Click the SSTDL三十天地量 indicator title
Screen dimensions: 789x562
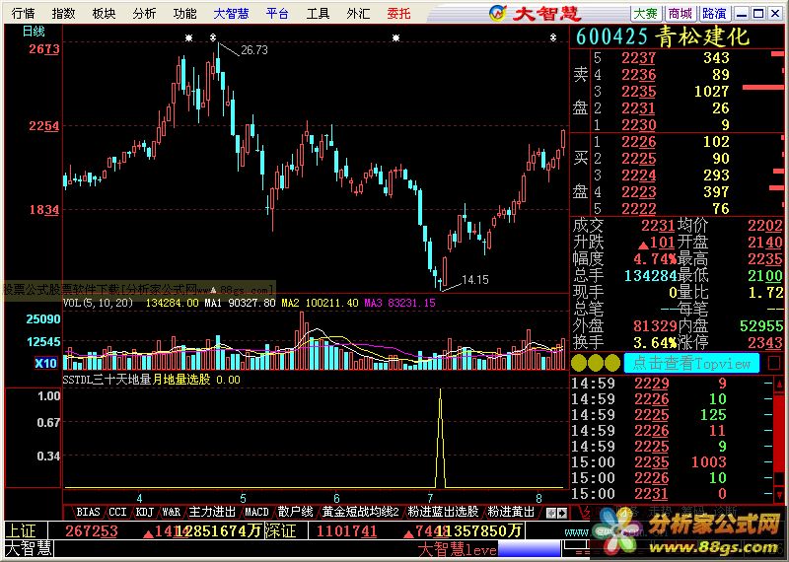(108, 380)
